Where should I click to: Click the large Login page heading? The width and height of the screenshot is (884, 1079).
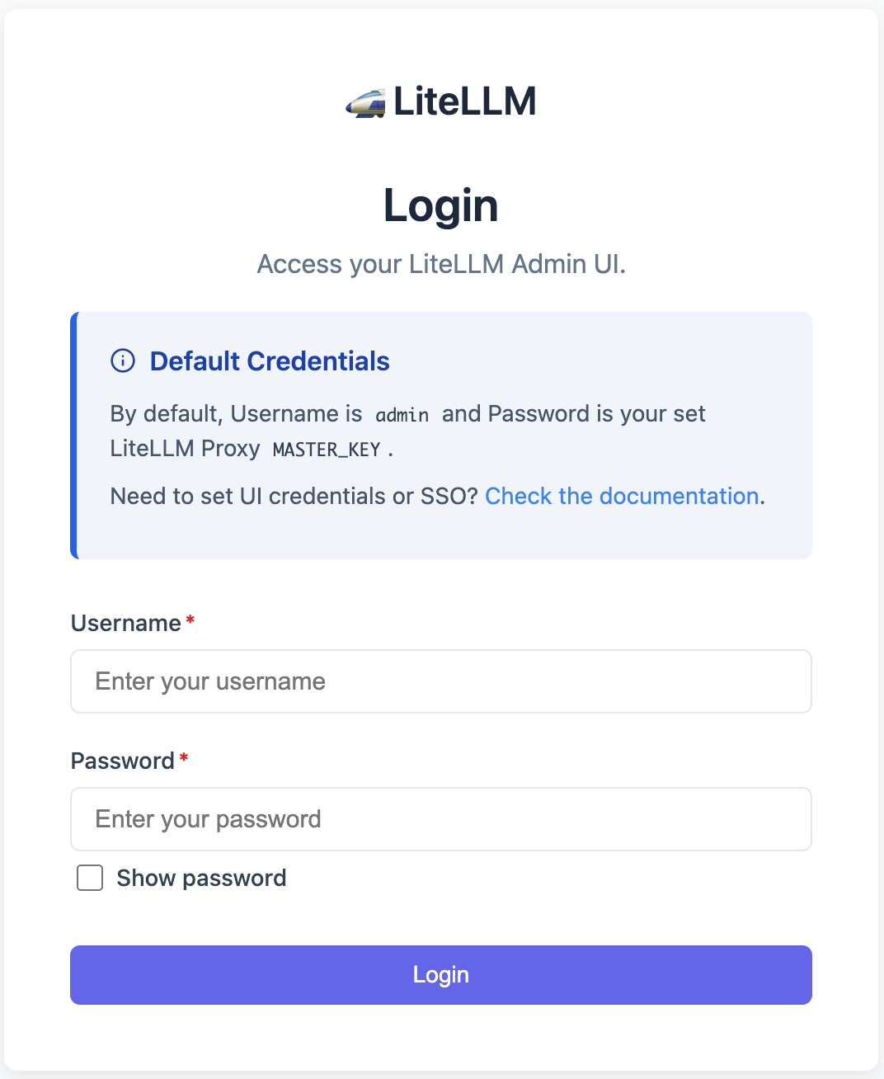[441, 205]
